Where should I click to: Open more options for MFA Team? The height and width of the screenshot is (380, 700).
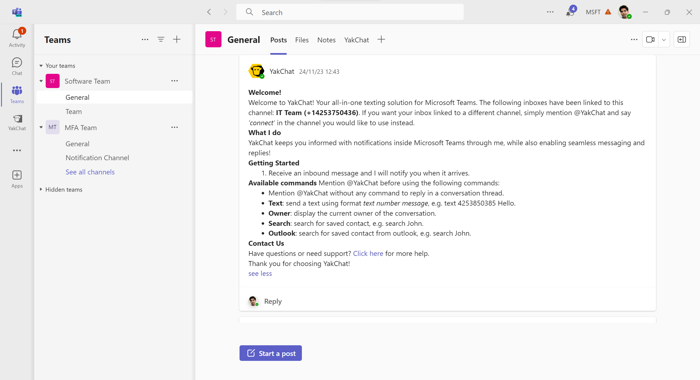(174, 127)
